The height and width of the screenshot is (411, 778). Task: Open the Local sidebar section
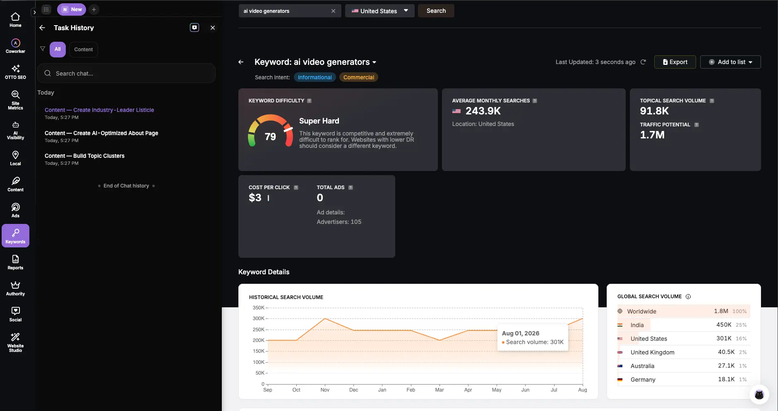tap(15, 158)
